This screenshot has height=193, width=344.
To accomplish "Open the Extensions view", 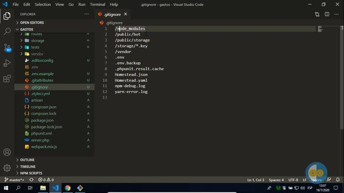I will [x=7, y=79].
